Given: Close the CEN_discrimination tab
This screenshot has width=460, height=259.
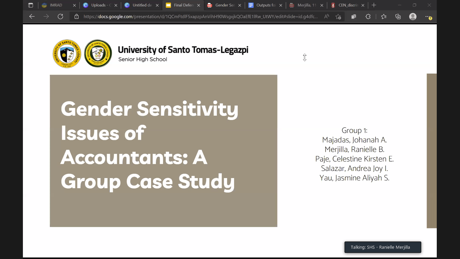Looking at the screenshot, I should 363,5.
